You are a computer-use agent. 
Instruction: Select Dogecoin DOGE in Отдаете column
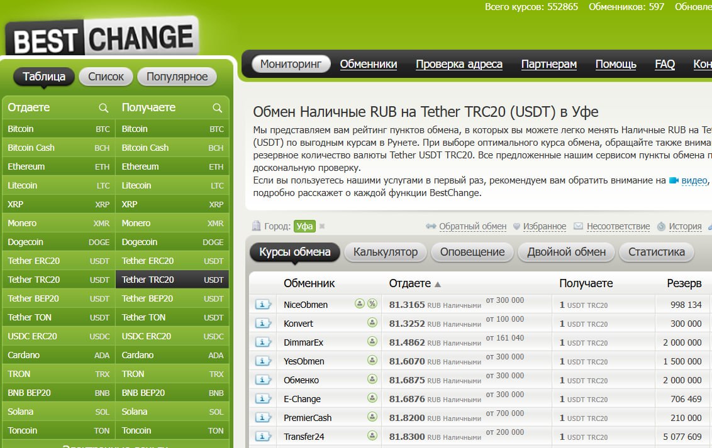[58, 242]
